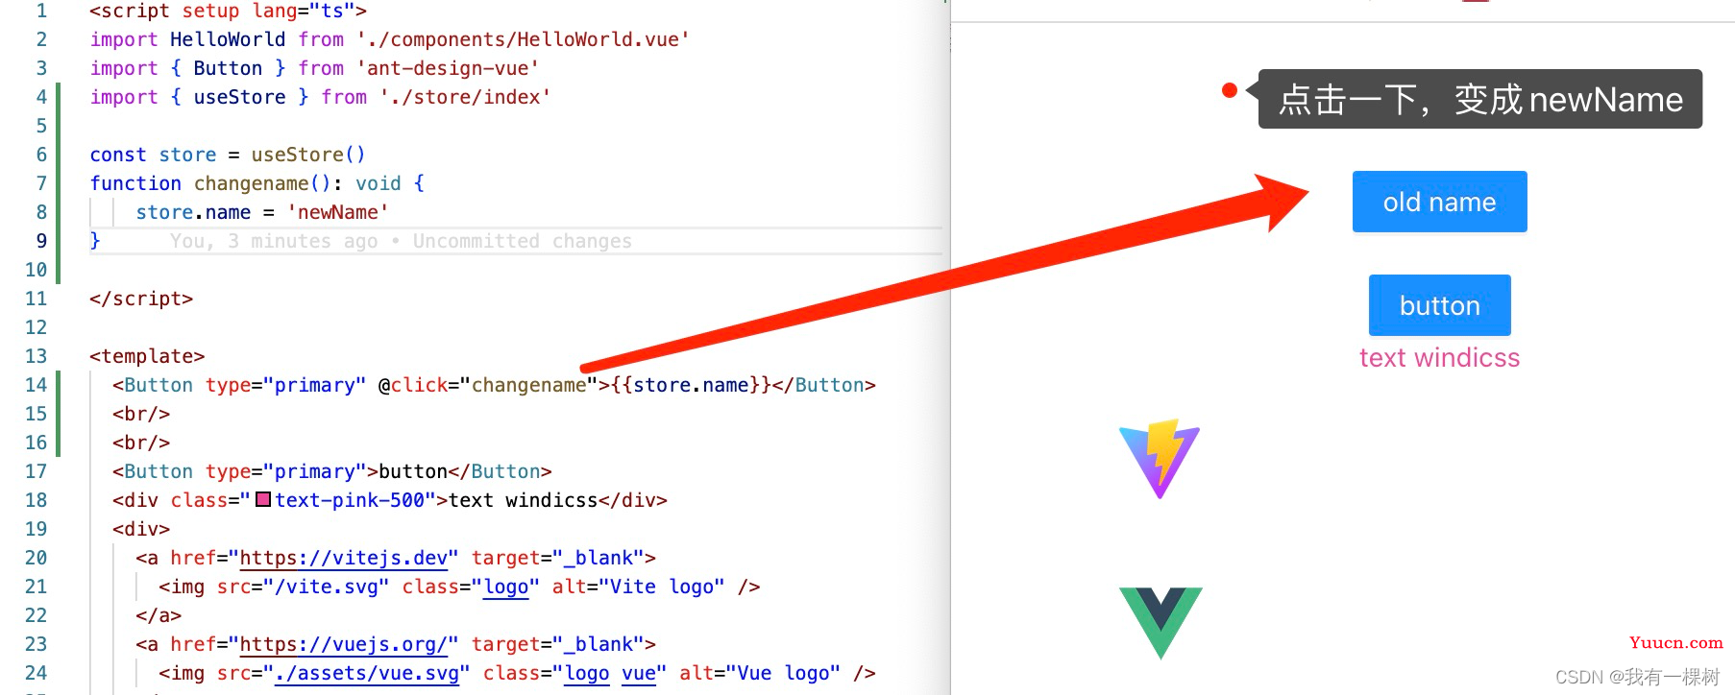
Task: Click the closing </script> tag
Action: [x=141, y=299]
